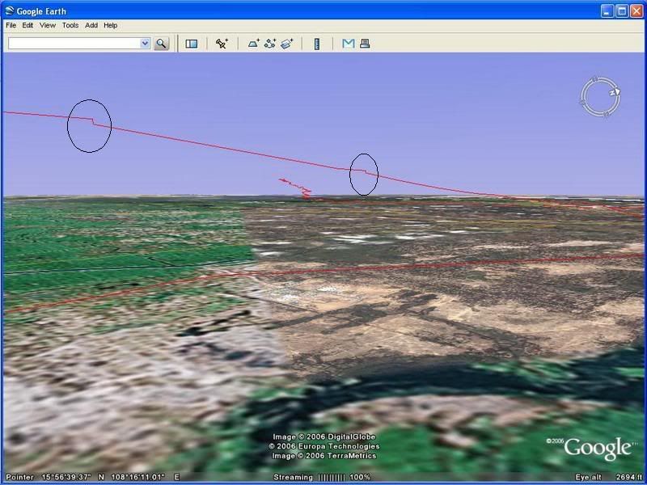Click the Google Earth title bar icon
This screenshot has height=485, width=647.
point(9,11)
